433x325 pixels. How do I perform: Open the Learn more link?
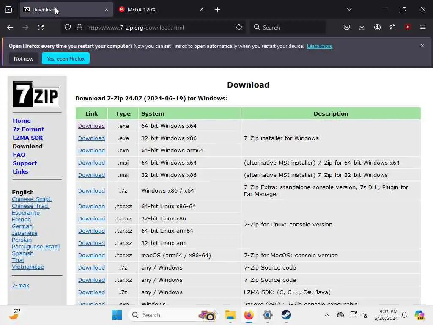pyautogui.click(x=320, y=46)
